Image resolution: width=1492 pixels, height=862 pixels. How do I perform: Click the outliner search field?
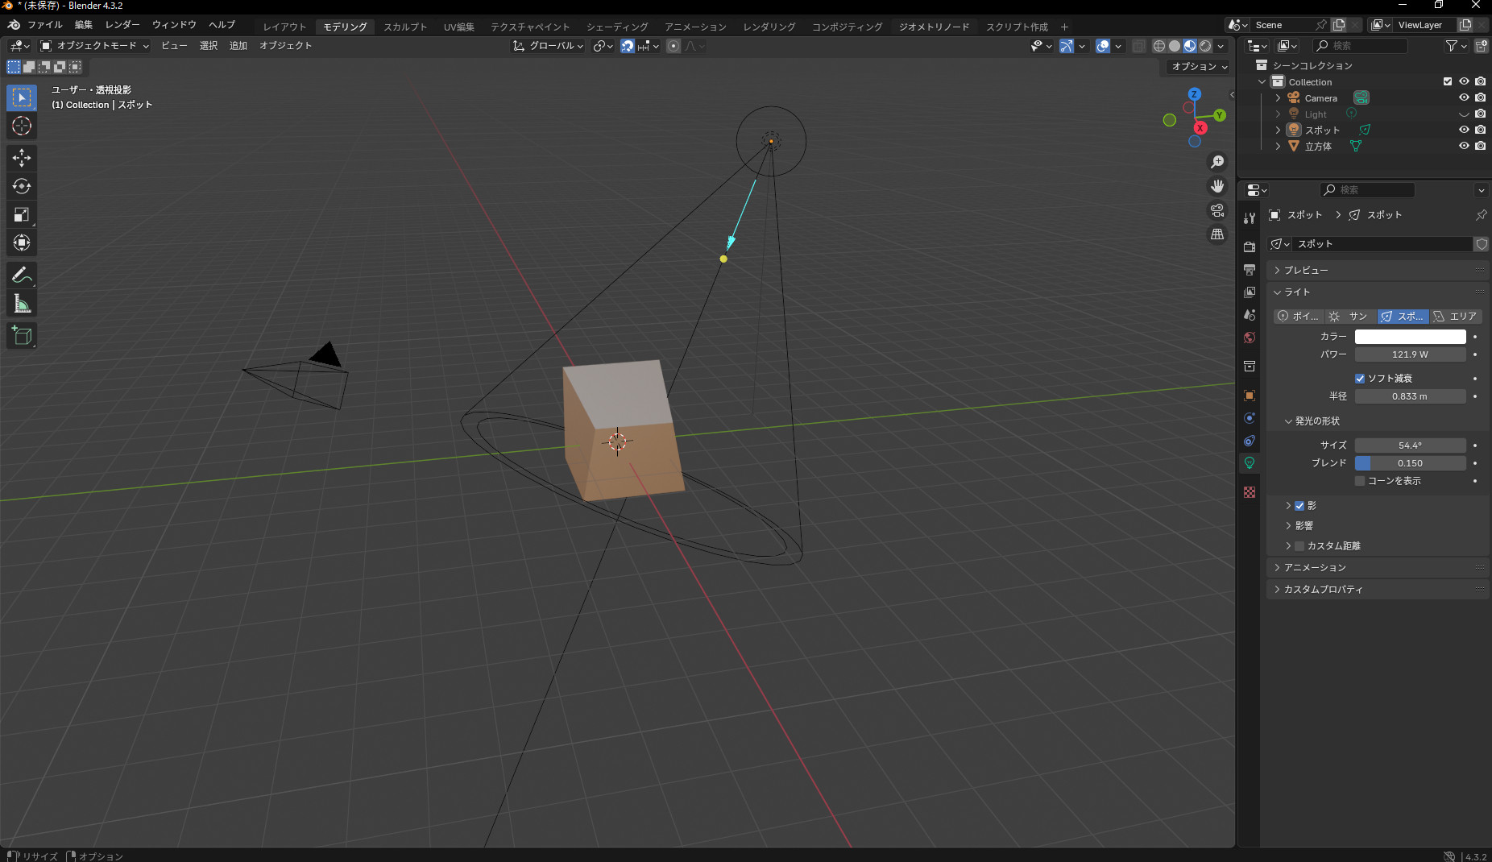click(1360, 46)
